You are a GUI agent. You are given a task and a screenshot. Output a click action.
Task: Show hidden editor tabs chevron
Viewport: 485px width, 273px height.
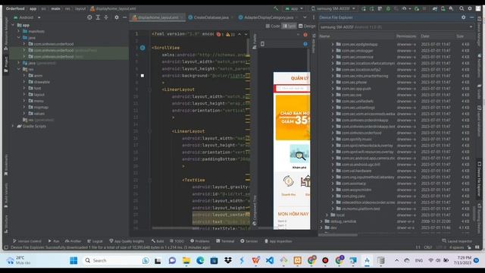click(x=305, y=17)
